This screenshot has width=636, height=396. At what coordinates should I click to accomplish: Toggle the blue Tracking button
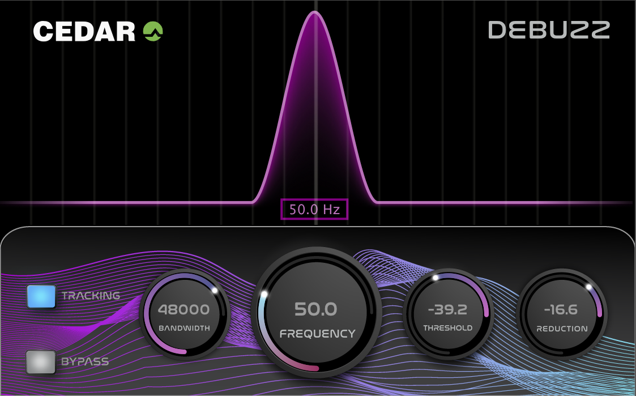pyautogui.click(x=42, y=296)
